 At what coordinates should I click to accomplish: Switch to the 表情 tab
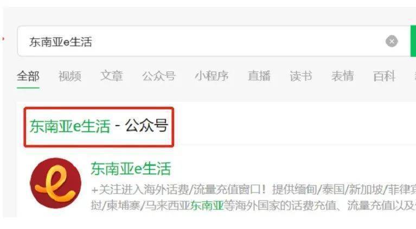pyautogui.click(x=343, y=76)
